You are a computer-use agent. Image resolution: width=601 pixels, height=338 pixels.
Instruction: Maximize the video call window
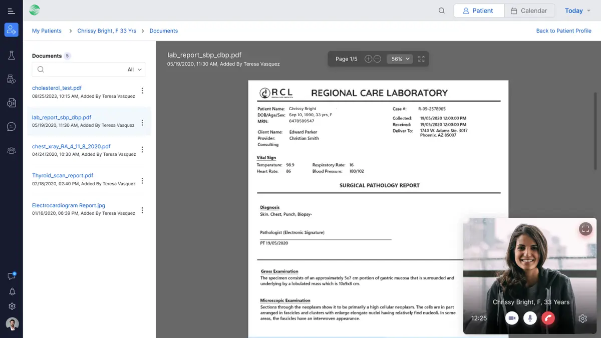pos(585,229)
